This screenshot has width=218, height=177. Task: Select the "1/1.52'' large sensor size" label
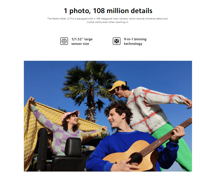click(x=82, y=41)
